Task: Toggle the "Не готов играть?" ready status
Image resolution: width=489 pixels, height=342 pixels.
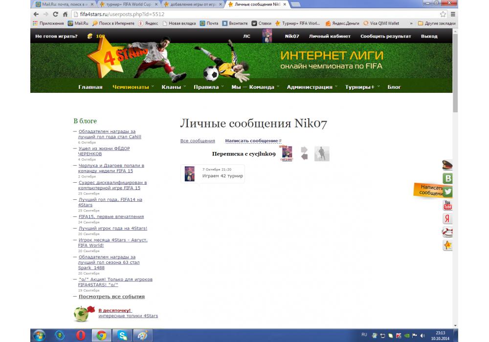Action: (56, 36)
